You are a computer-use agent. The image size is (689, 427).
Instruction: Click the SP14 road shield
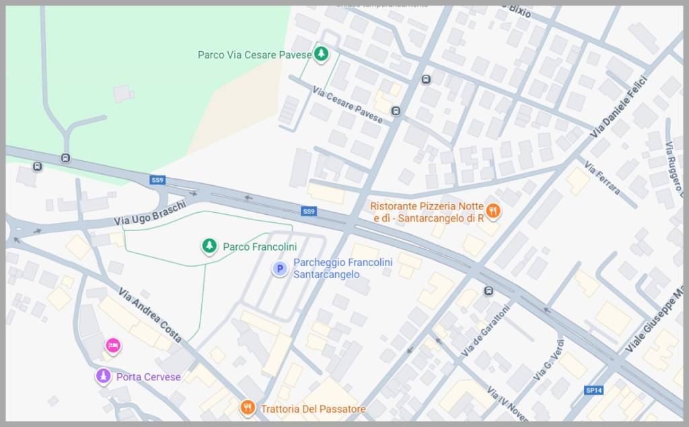pyautogui.click(x=593, y=390)
